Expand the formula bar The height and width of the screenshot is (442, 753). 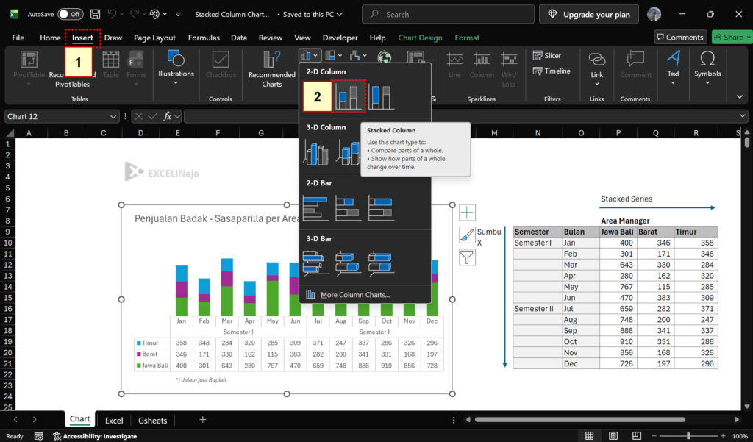[743, 116]
